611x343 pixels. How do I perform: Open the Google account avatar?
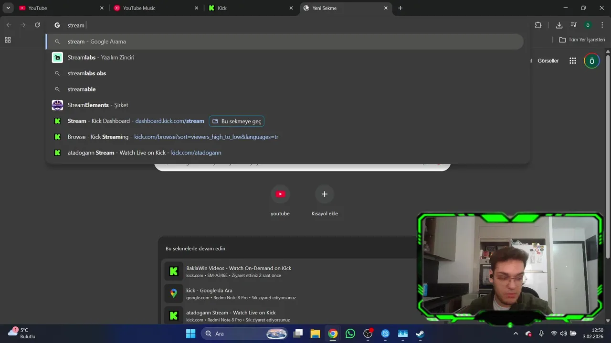pos(592,61)
